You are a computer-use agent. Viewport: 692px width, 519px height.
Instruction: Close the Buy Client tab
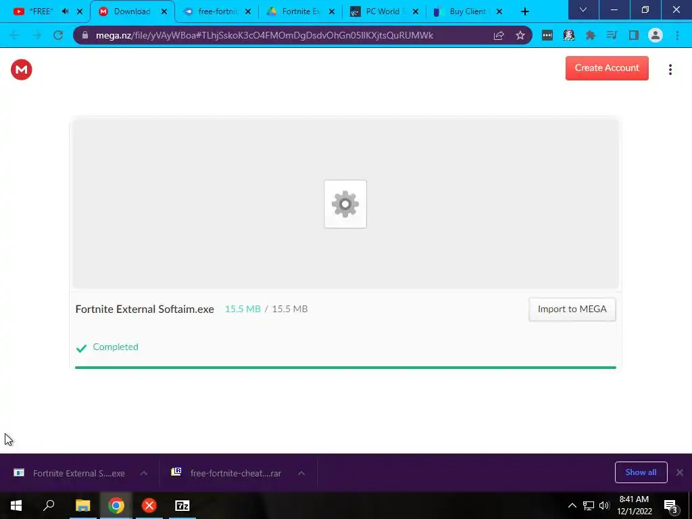499,11
